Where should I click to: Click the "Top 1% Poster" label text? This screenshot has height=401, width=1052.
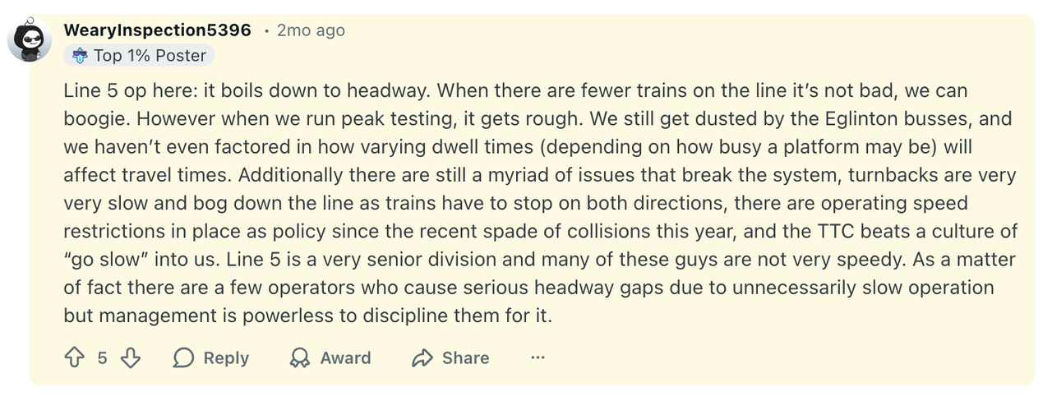click(x=150, y=56)
